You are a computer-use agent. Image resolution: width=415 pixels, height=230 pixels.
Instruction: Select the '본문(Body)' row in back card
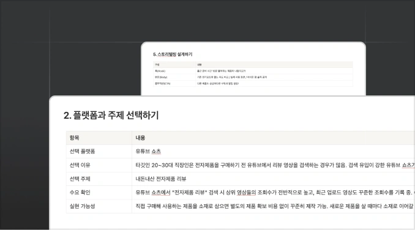pos(253,77)
